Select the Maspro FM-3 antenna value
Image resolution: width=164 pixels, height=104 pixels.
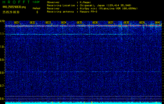88,12
